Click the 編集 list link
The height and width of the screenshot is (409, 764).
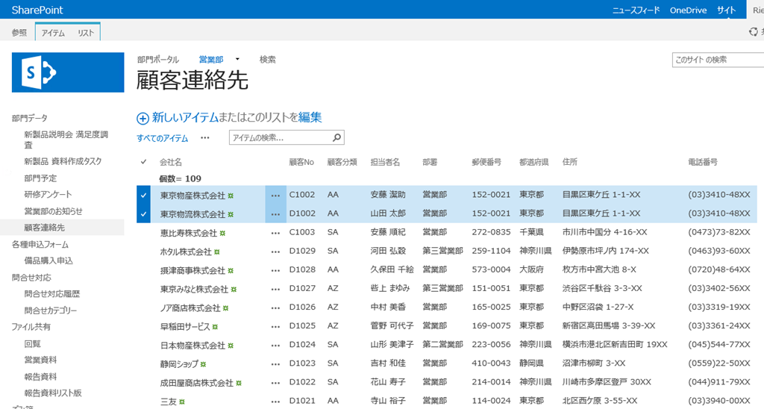click(310, 117)
